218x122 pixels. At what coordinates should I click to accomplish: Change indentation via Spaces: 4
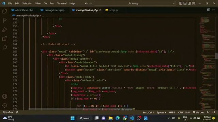(161, 113)
